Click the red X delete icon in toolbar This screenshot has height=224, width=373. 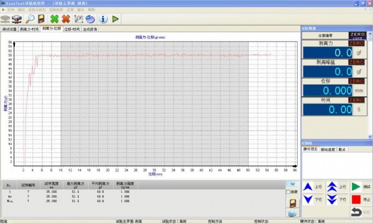pyautogui.click(x=66, y=19)
